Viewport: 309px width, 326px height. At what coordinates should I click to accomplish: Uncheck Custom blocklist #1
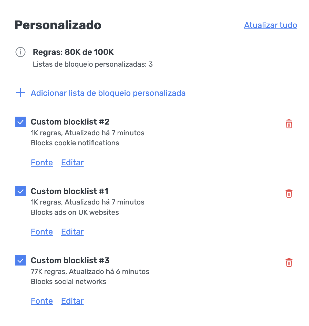click(x=20, y=191)
